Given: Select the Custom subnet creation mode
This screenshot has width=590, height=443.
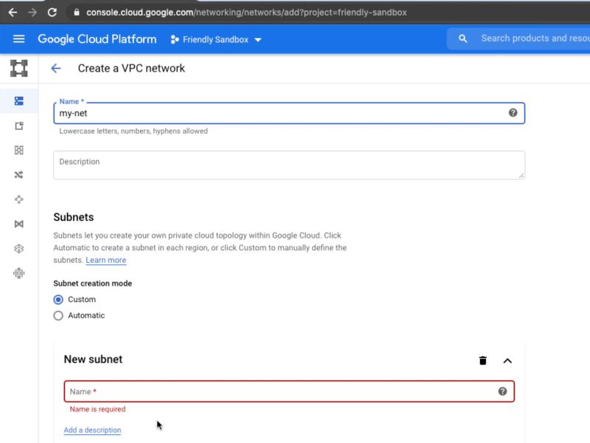Looking at the screenshot, I should (58, 300).
